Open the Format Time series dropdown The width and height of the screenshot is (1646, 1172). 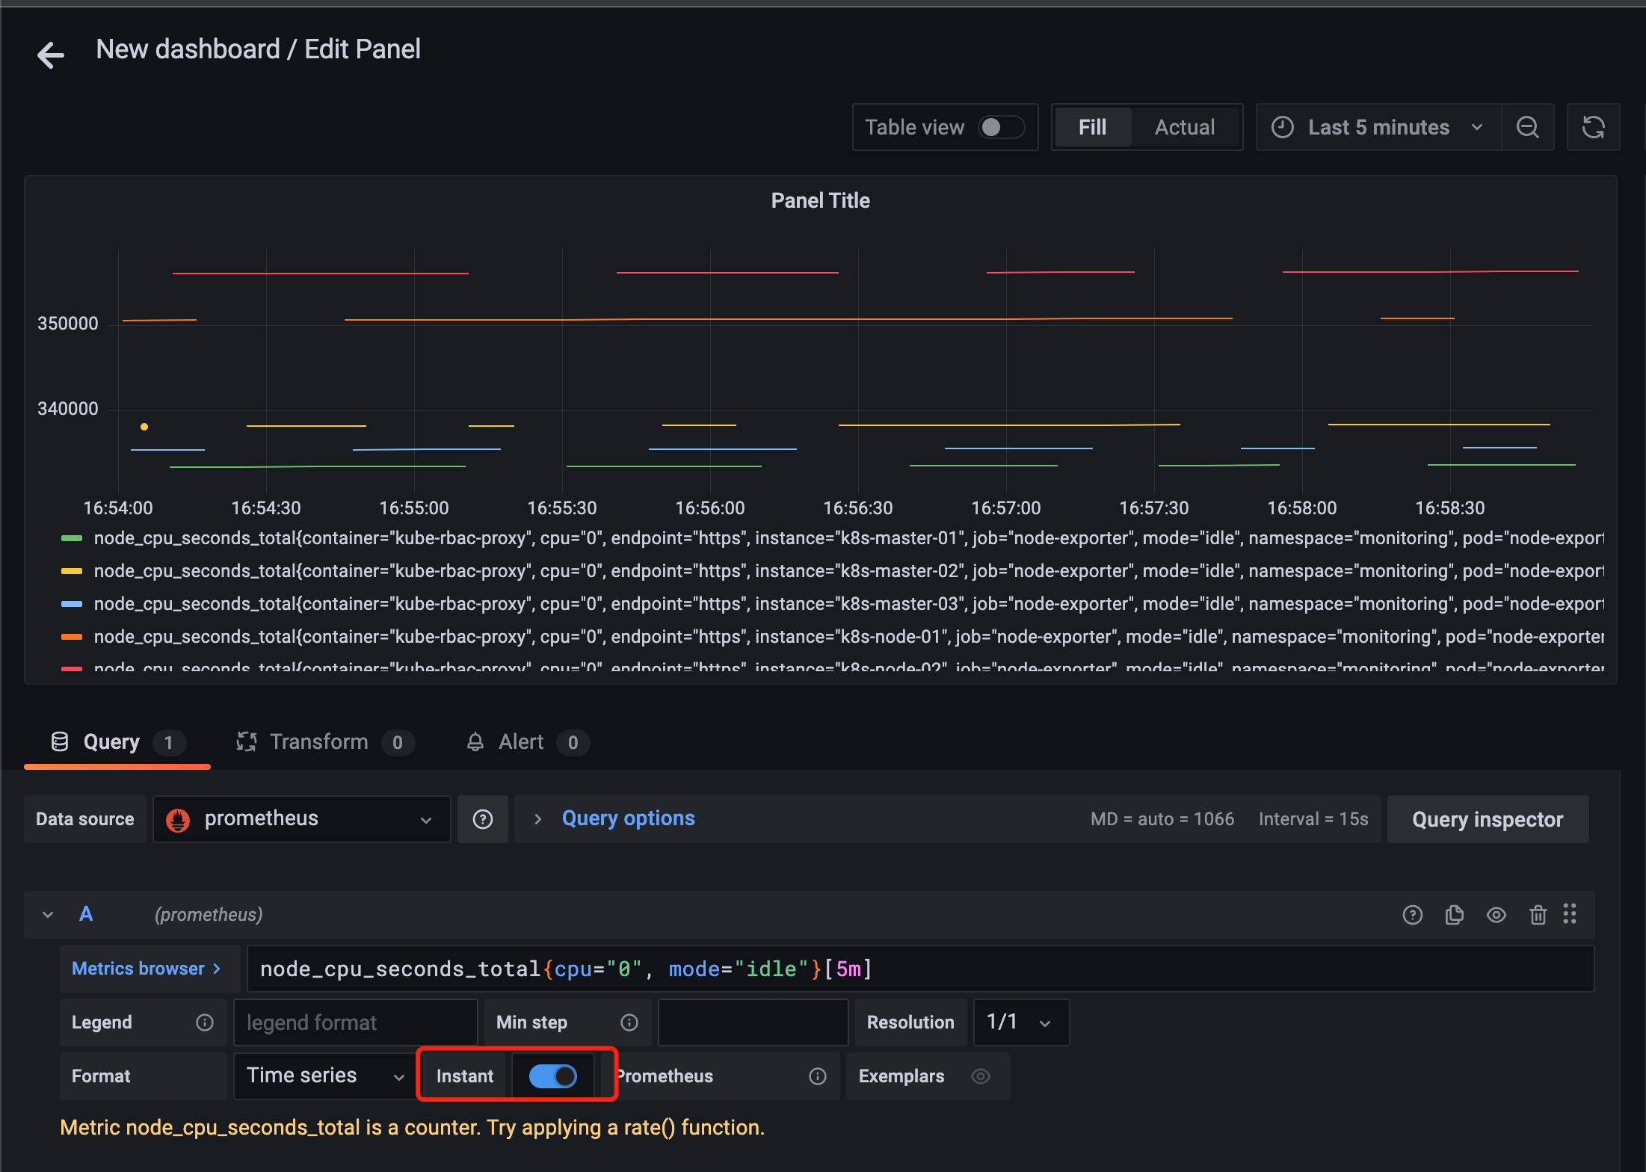coord(324,1076)
